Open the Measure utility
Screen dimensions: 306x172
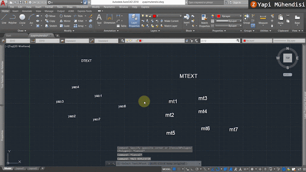263,20
